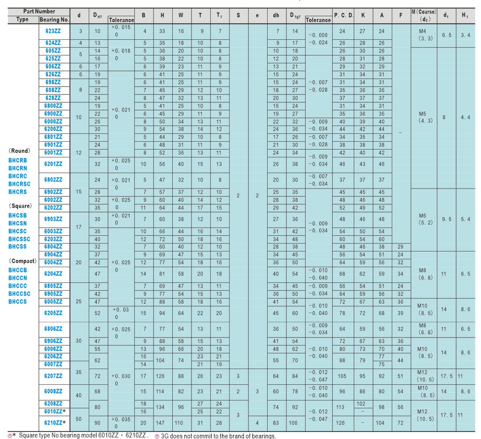Image resolution: width=481 pixels, height=439 pixels.
Task: Select compact type BHCCB
Action: coord(17,270)
